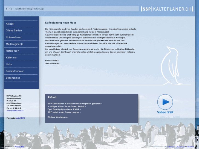Click the SSP Kälteplaner AG address line
Screen dimensions: 199x149
coord(14,96)
